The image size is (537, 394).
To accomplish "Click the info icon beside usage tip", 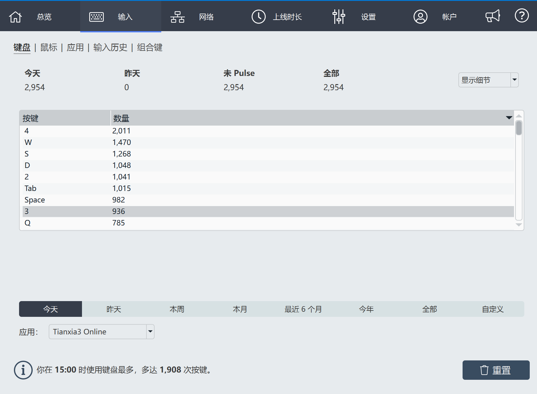I will [23, 370].
